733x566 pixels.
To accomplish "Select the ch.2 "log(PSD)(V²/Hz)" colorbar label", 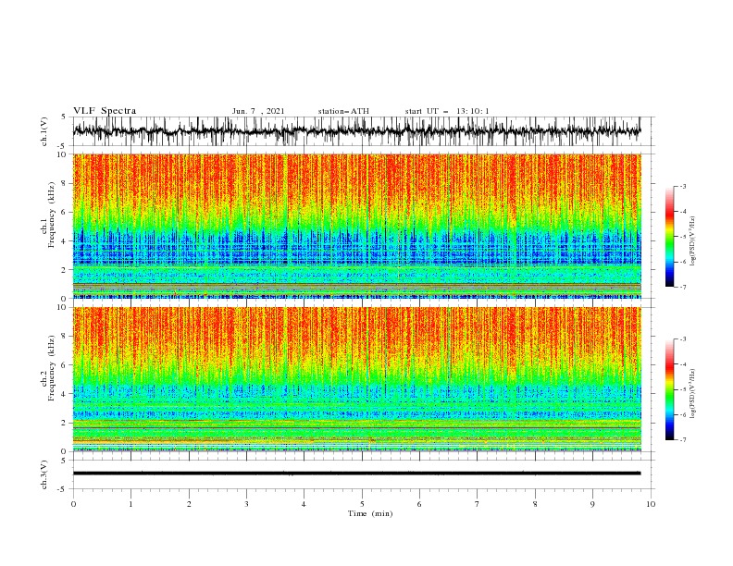I will [x=693, y=394].
